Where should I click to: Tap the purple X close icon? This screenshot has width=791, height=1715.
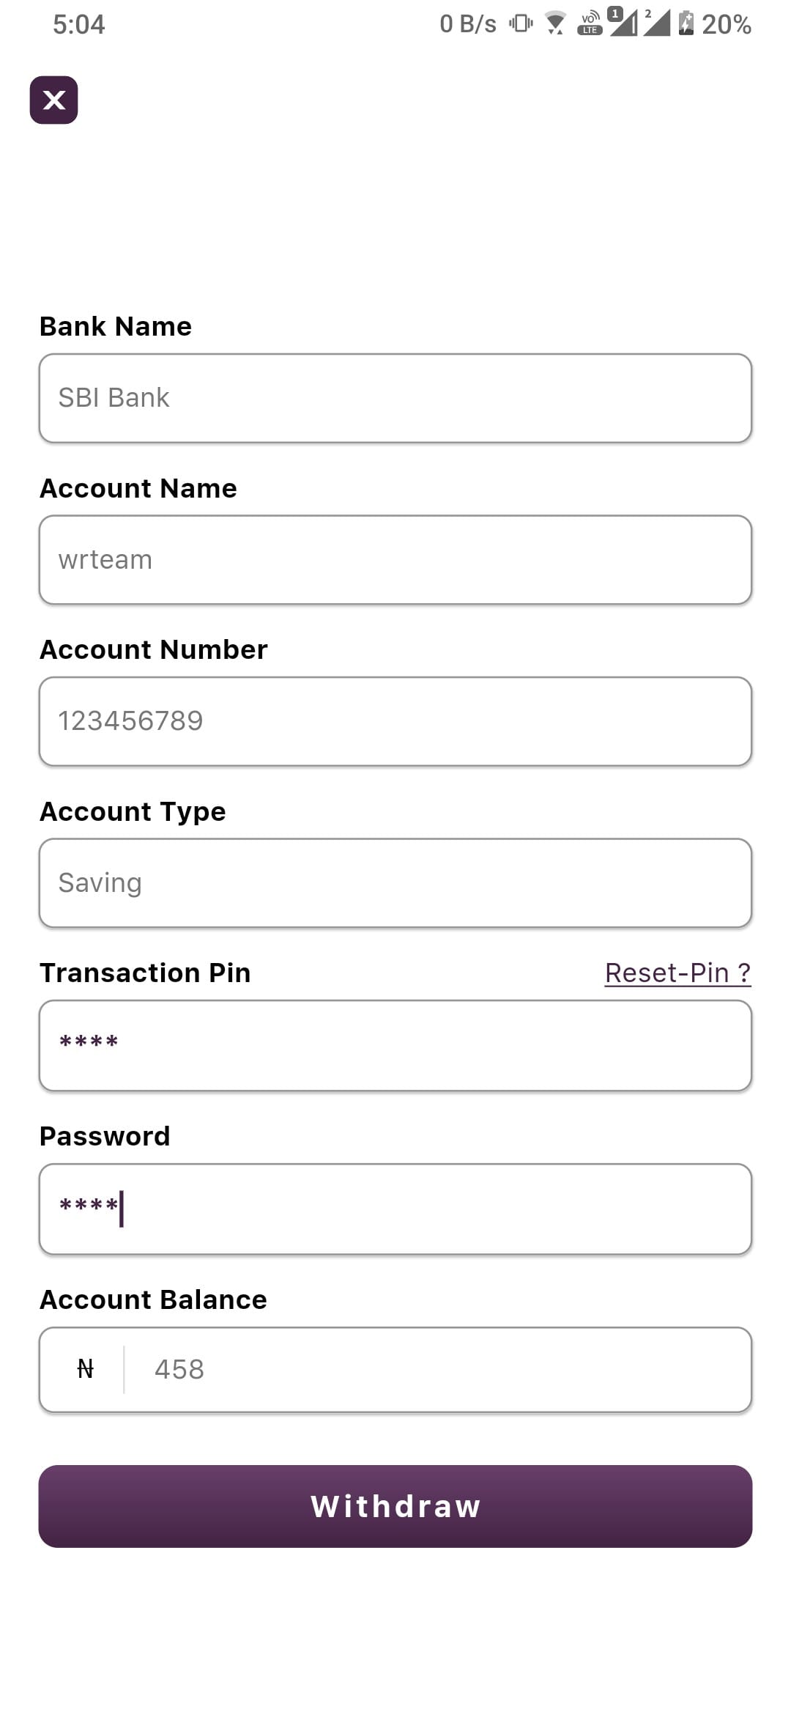tap(53, 100)
